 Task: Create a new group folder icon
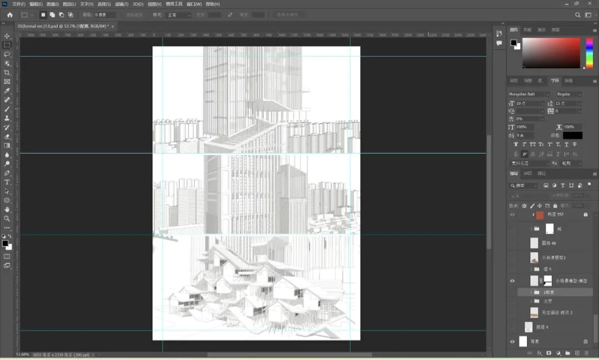pos(568,353)
